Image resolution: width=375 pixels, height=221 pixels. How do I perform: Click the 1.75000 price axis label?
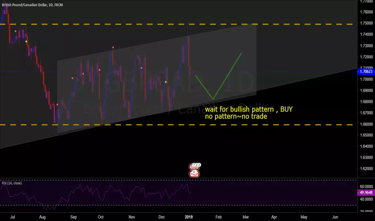coord(367,23)
